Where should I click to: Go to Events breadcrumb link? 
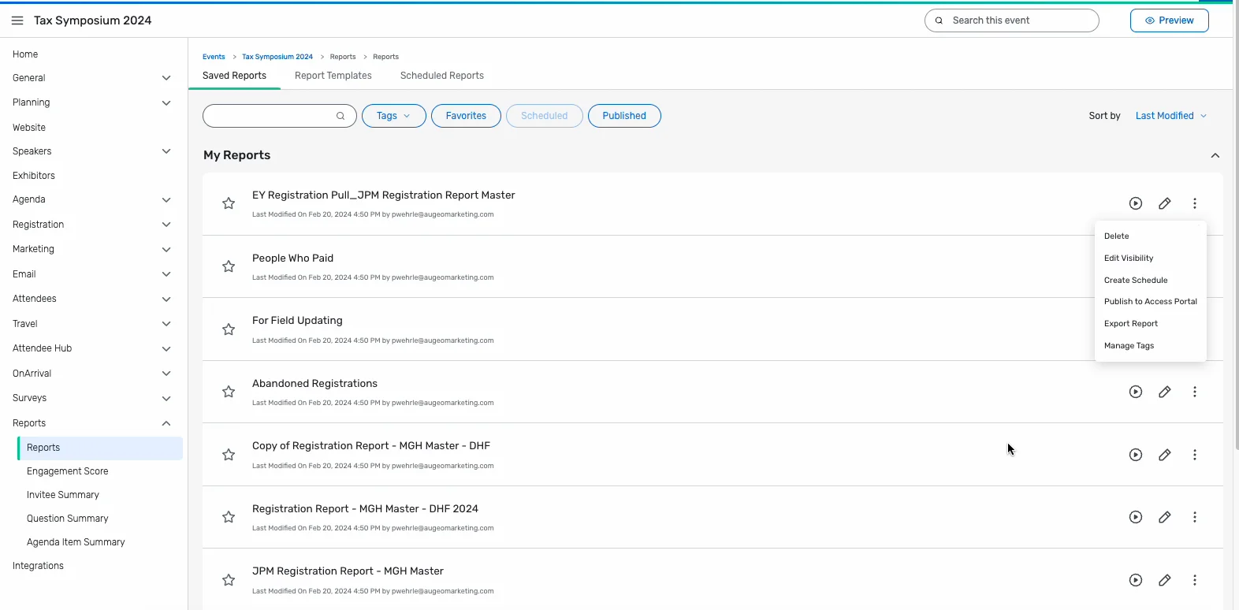(x=214, y=57)
